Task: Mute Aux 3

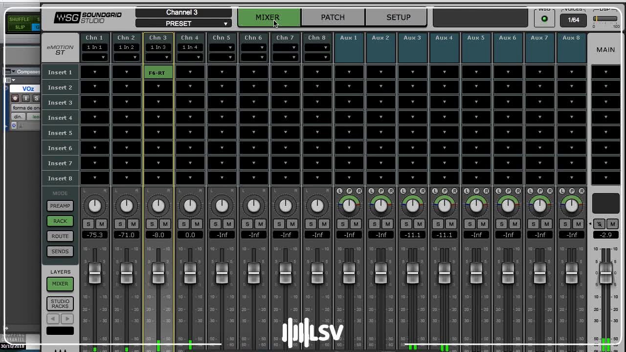Action: 419,224
